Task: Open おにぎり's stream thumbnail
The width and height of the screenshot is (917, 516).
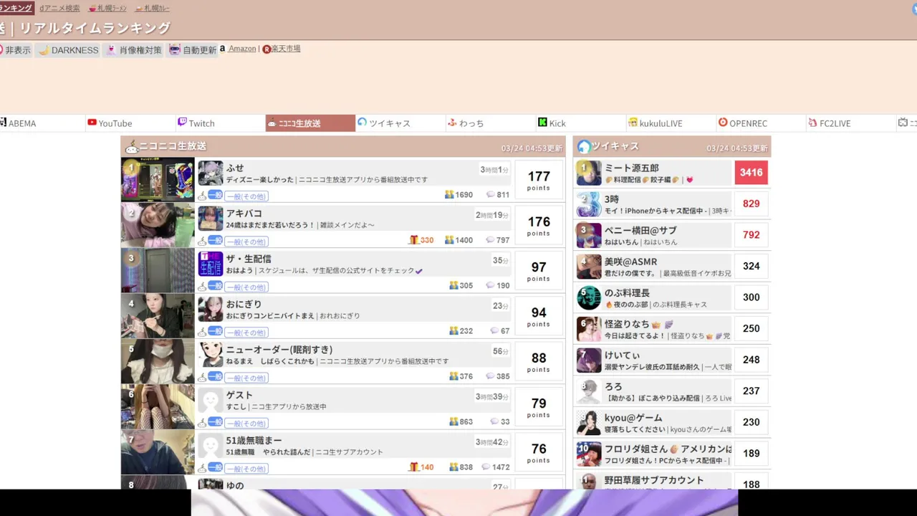Action: click(158, 315)
